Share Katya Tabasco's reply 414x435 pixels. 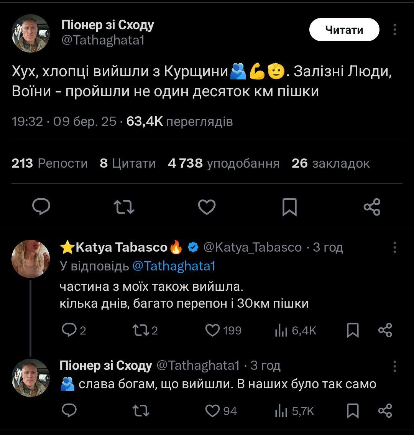(x=385, y=330)
